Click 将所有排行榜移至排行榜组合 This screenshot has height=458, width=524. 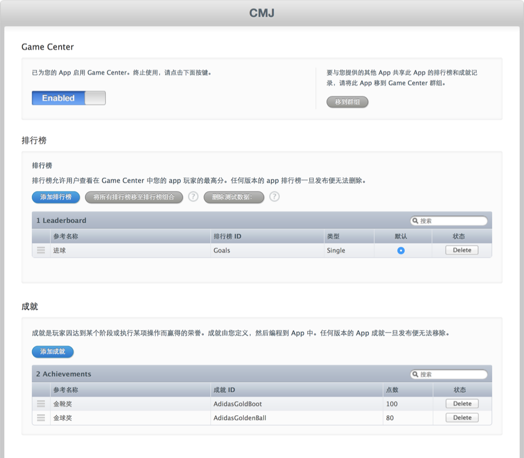point(134,197)
